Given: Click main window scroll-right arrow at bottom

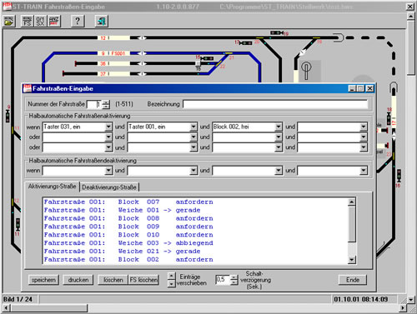Looking at the screenshot, I should 402,307.
